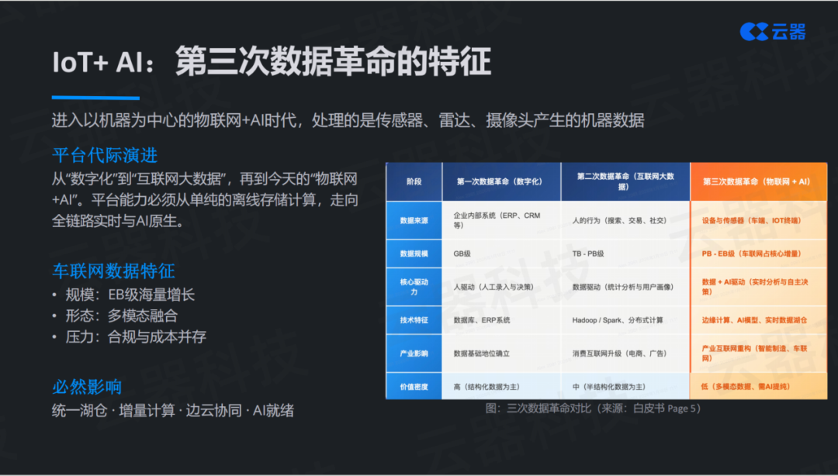
Task: Click cell "设备与传感器（车端、IOT终端）"
Action: (x=758, y=220)
